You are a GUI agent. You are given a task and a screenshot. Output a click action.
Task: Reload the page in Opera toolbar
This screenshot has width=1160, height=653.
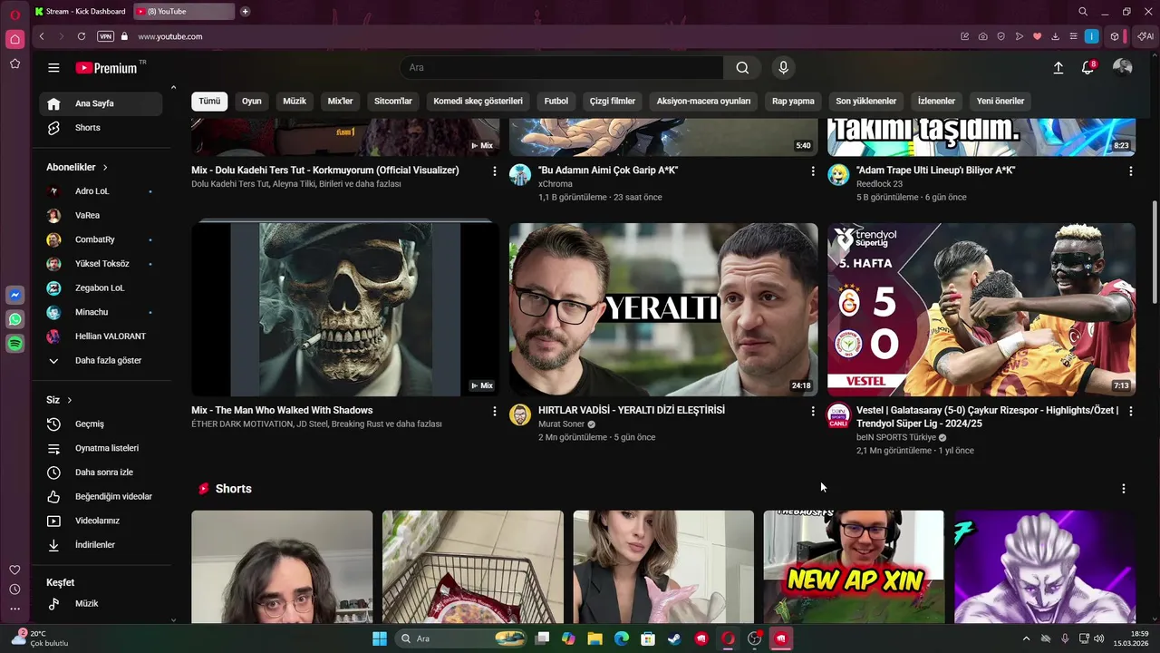tap(82, 36)
